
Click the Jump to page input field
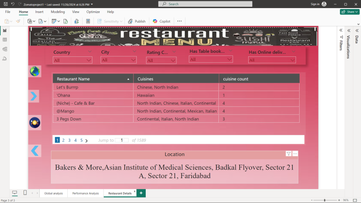[122, 140]
